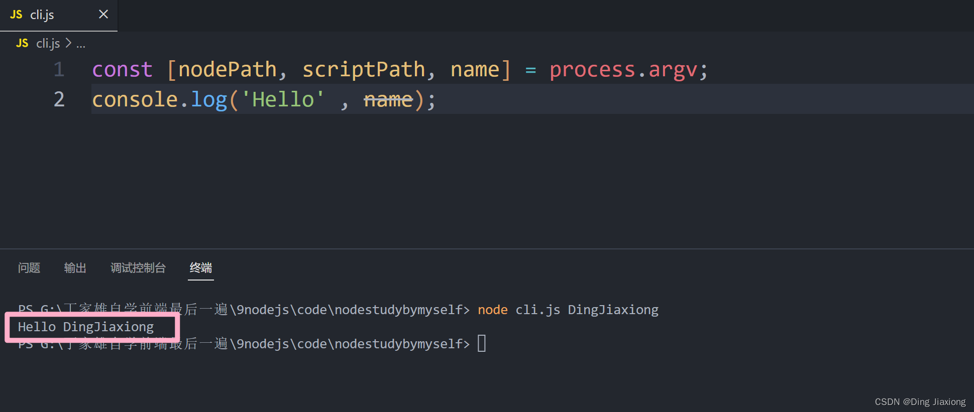The image size is (974, 412).
Task: Click the JS file icon in the cli.js tab
Action: (x=16, y=15)
